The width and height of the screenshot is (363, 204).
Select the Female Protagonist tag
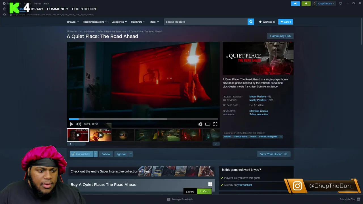268,137
